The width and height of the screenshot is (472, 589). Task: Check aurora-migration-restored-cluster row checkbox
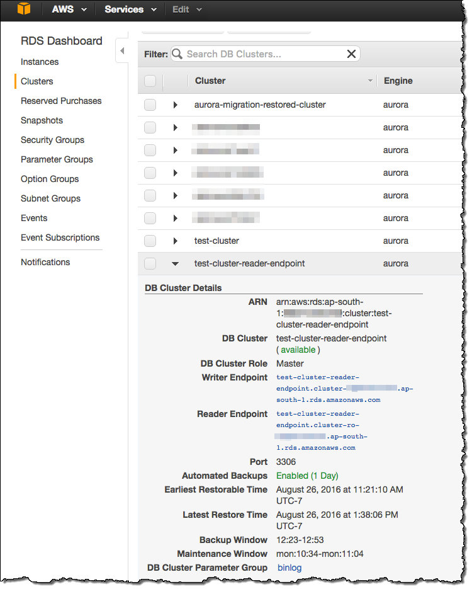pos(150,105)
